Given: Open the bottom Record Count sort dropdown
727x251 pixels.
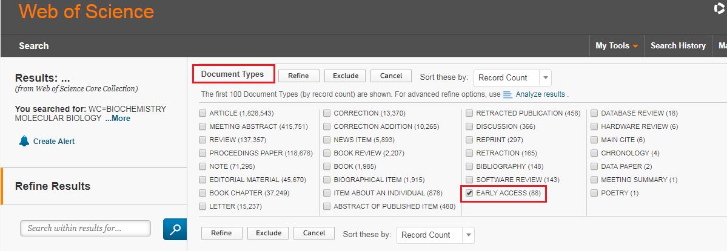Looking at the screenshot, I should pyautogui.click(x=435, y=235).
